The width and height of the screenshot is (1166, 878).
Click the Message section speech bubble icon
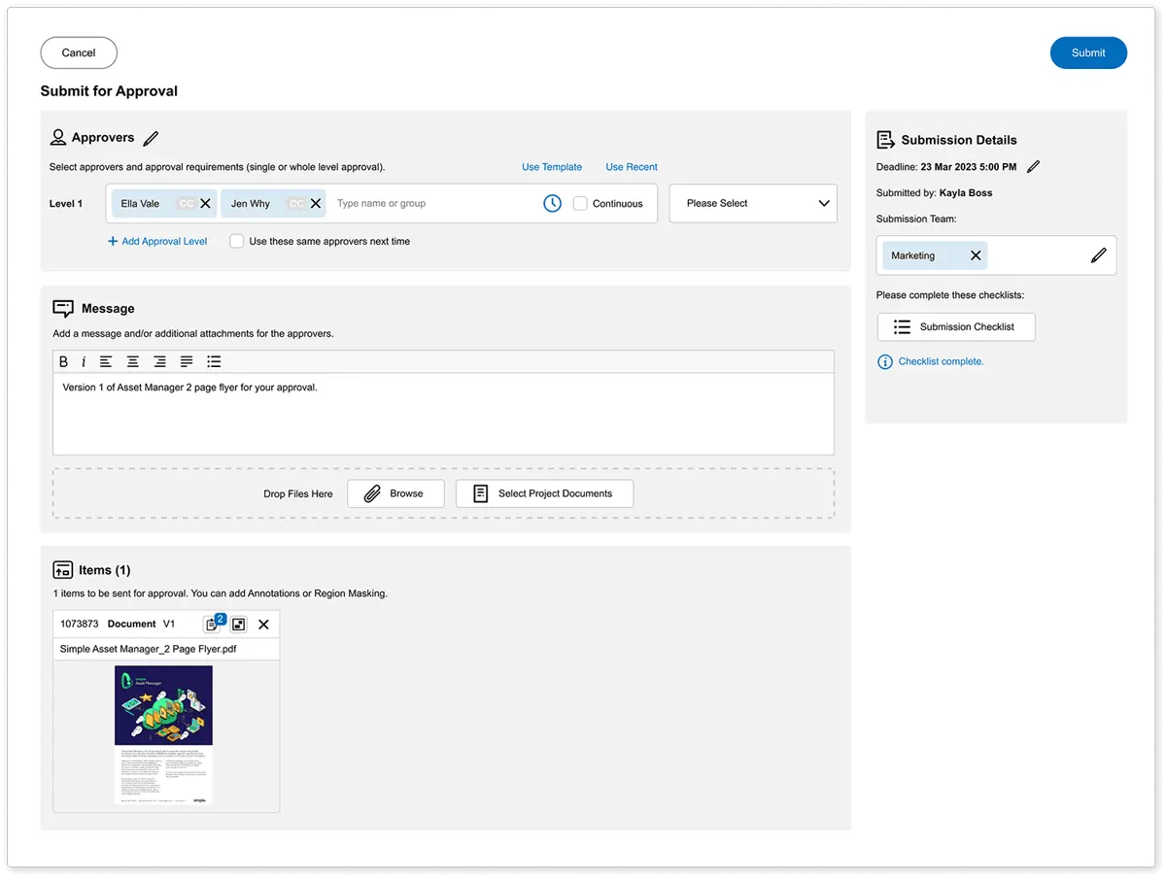click(63, 309)
